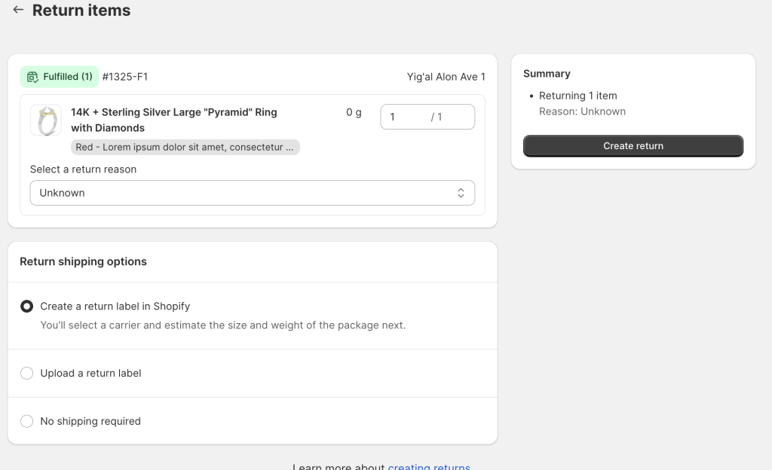Enable the No shipping required option
The image size is (772, 470).
pyautogui.click(x=26, y=421)
